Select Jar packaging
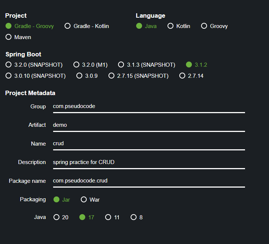 [x=62, y=200]
